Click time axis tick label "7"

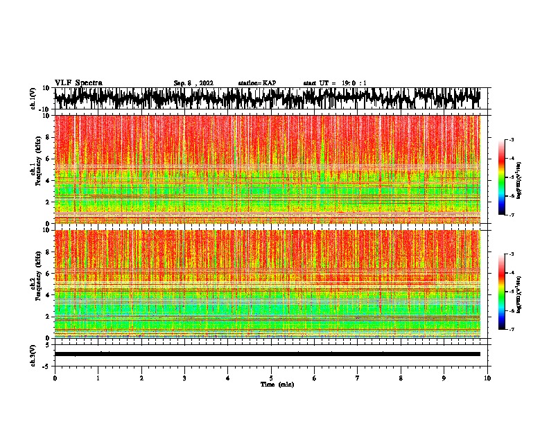(x=358, y=378)
